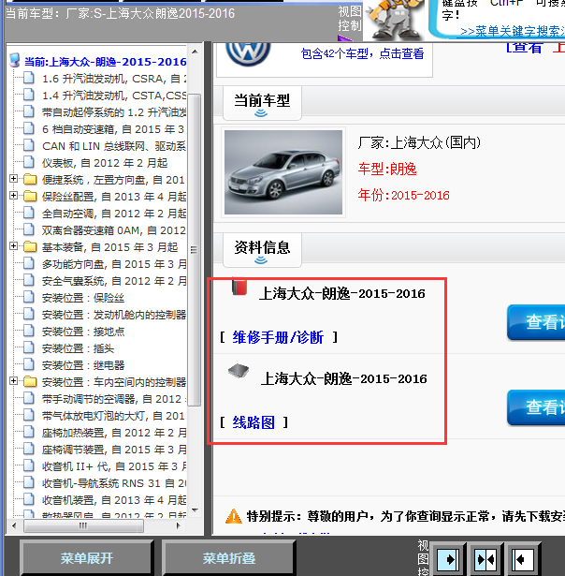The image size is (565, 576).
Task: Click the mechanic mascot image
Action: pos(396,19)
